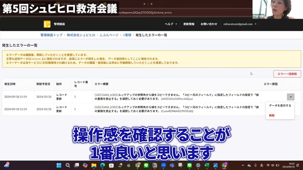Click the 発生日時 column header
The image size is (303, 170).
coord(10,84)
